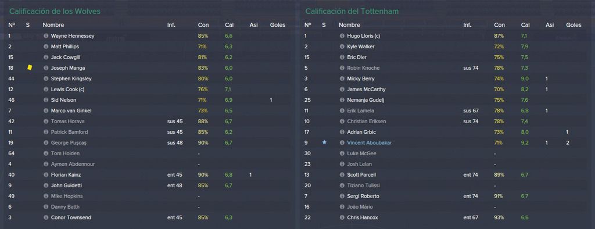Screen dimensions: 595x229
Task: Open info icon beside Chris Hancox
Action: point(342,217)
